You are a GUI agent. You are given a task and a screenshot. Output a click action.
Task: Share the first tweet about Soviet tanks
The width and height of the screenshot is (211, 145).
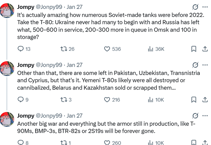coord(205,49)
